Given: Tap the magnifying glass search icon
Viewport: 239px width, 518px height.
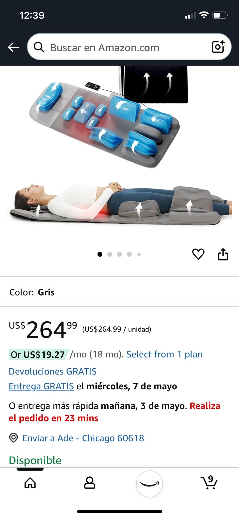Looking at the screenshot, I should pos(39,47).
